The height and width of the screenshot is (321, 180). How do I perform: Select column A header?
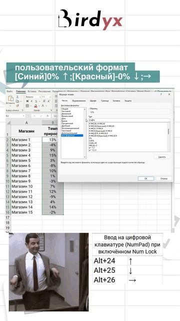(26, 122)
